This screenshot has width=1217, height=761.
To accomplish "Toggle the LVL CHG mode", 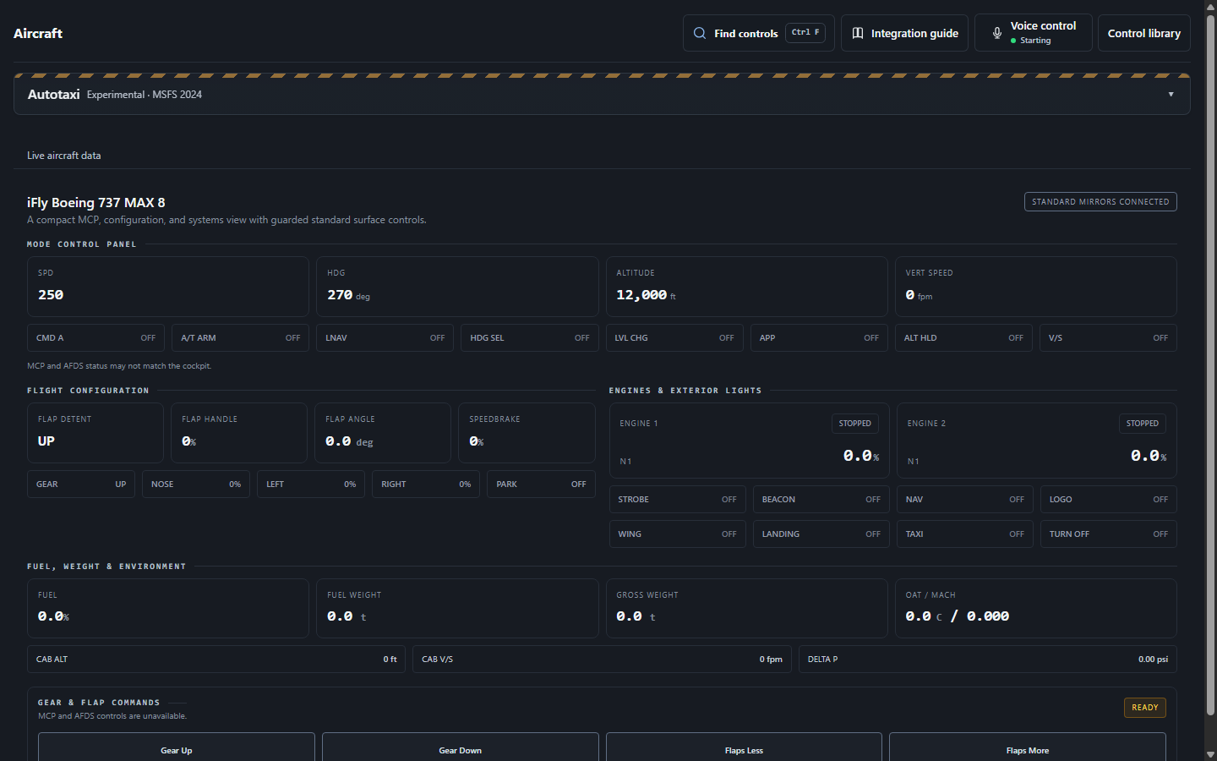I will click(674, 338).
